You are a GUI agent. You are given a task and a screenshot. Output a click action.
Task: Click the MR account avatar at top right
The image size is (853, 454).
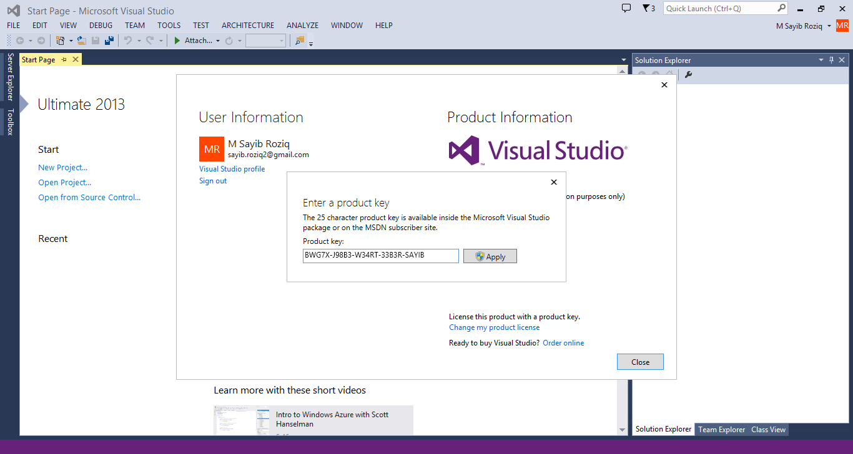point(842,26)
